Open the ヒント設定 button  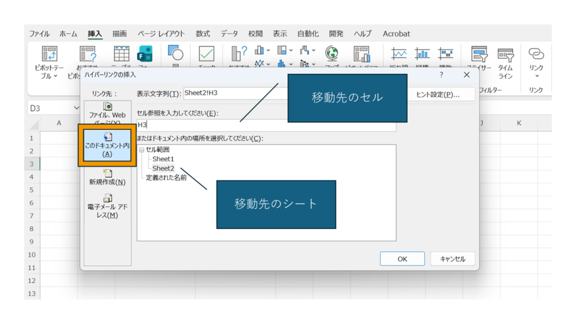tap(438, 94)
